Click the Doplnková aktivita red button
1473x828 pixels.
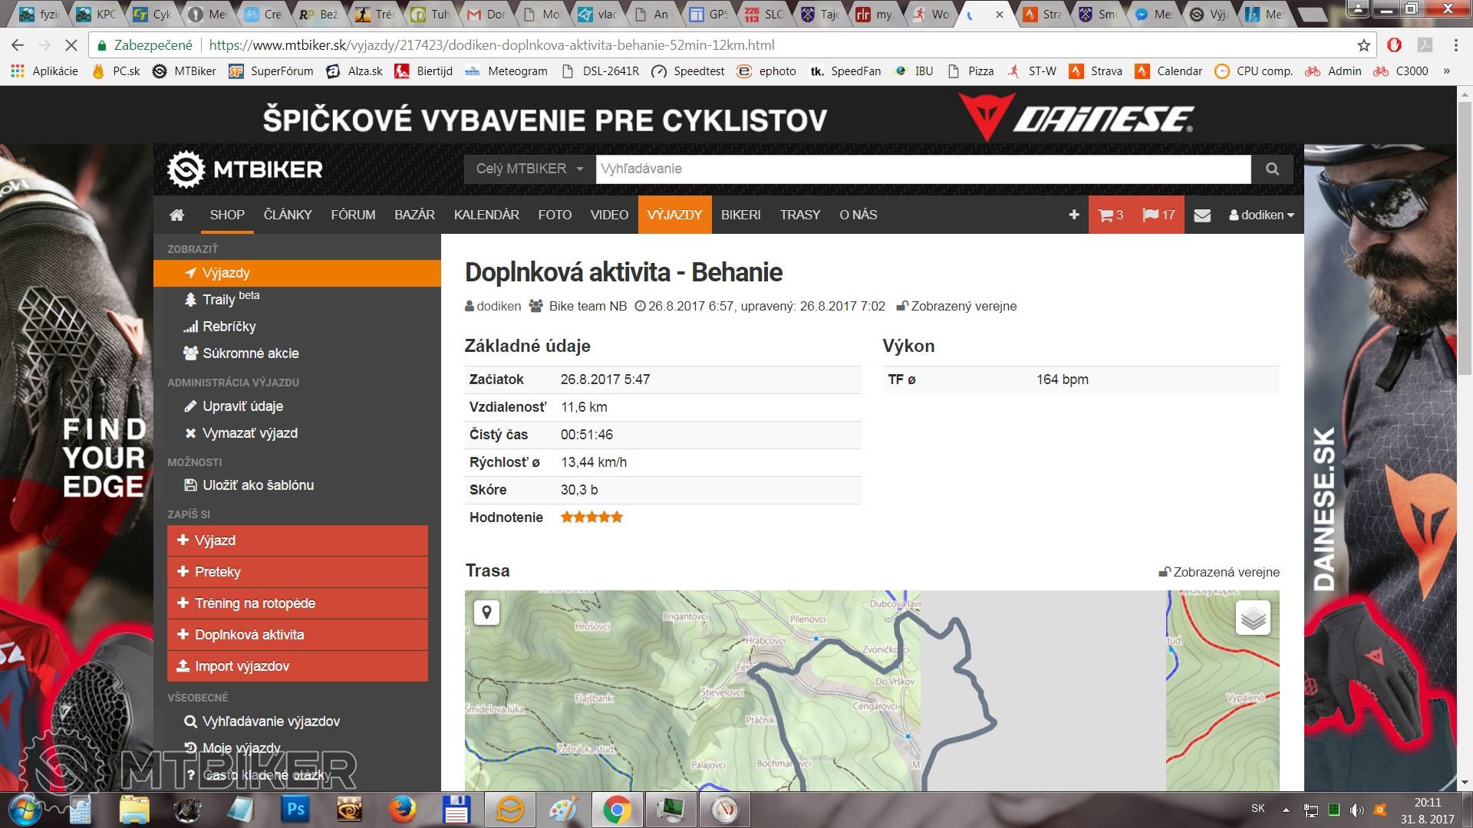(x=297, y=635)
